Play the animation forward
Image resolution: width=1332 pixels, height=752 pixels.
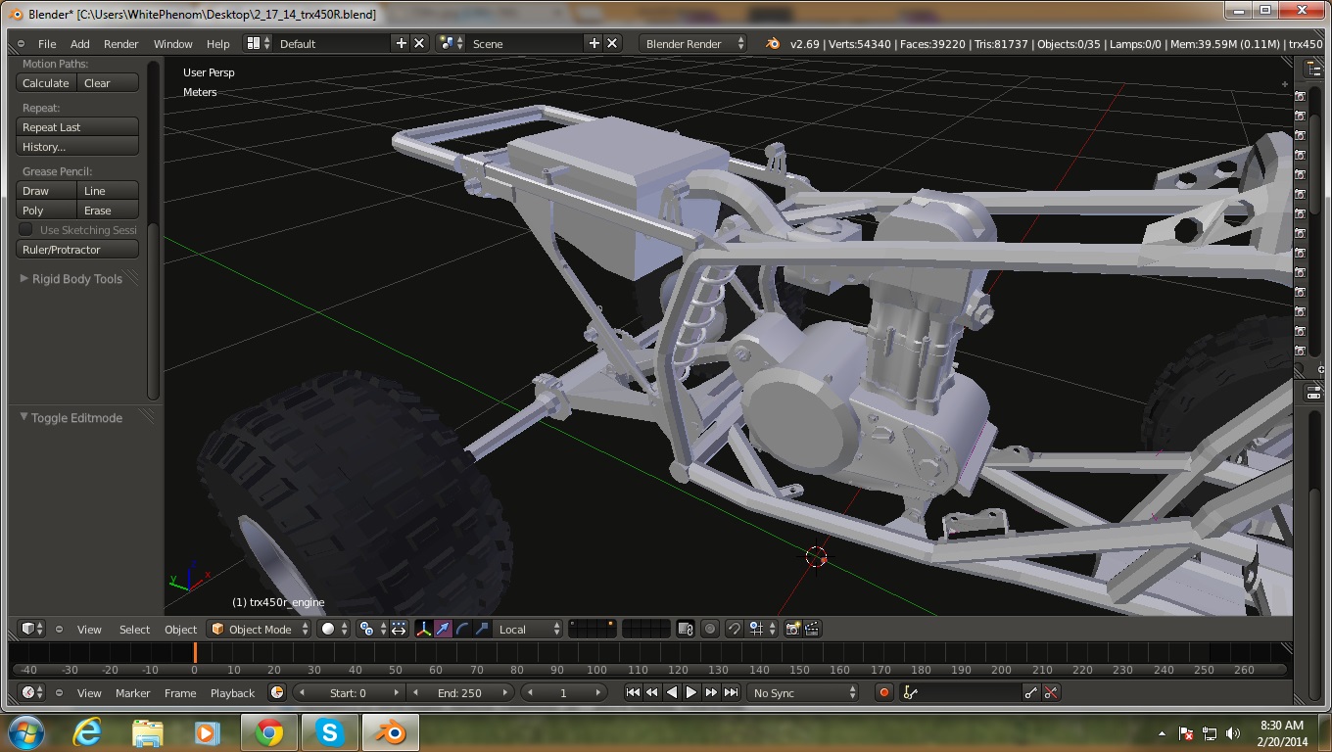click(691, 692)
